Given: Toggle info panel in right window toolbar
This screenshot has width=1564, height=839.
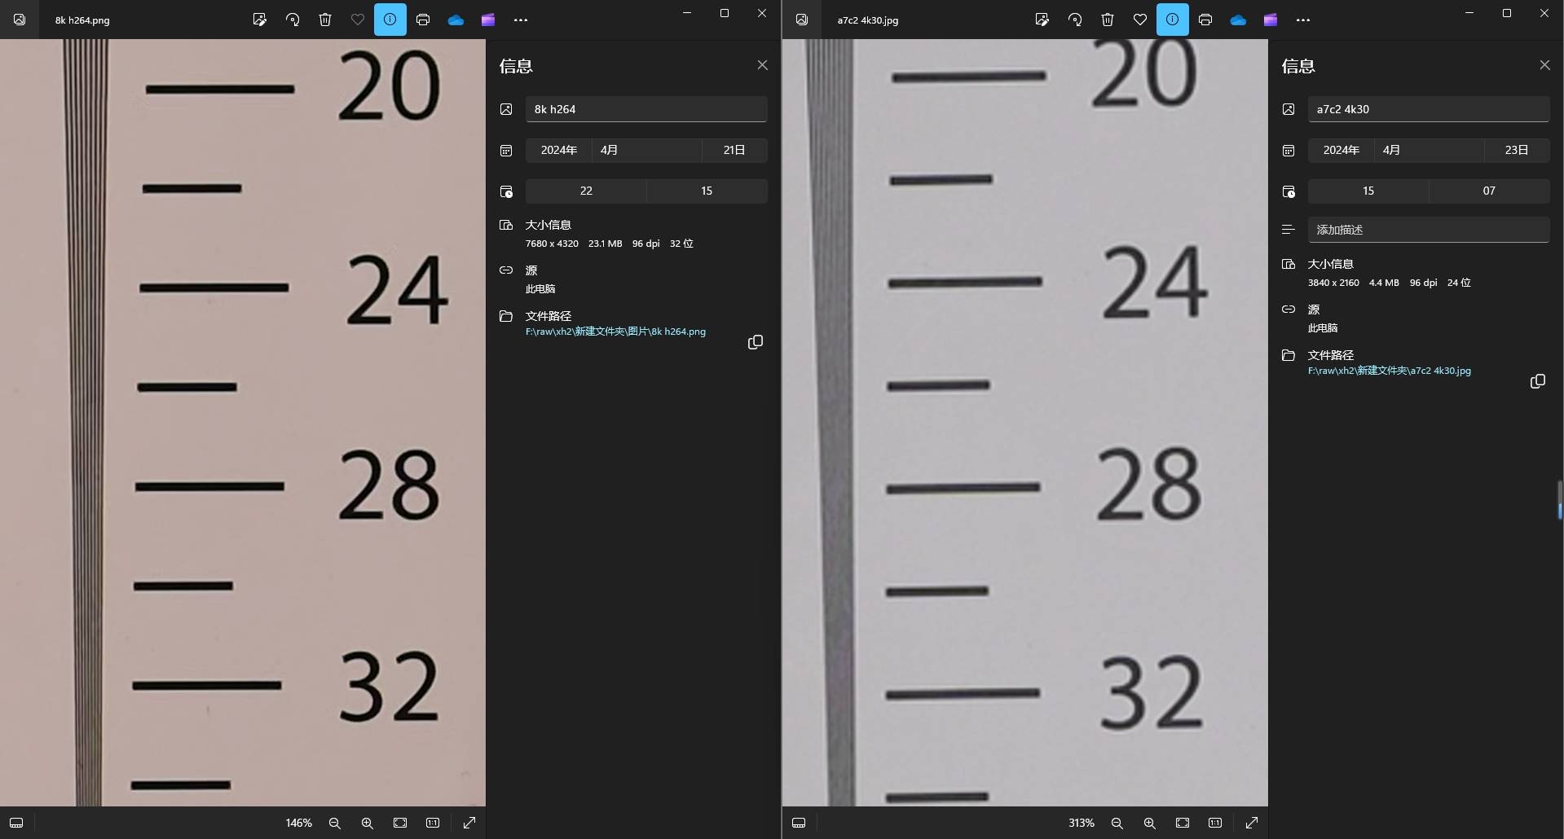Looking at the screenshot, I should [x=1173, y=20].
